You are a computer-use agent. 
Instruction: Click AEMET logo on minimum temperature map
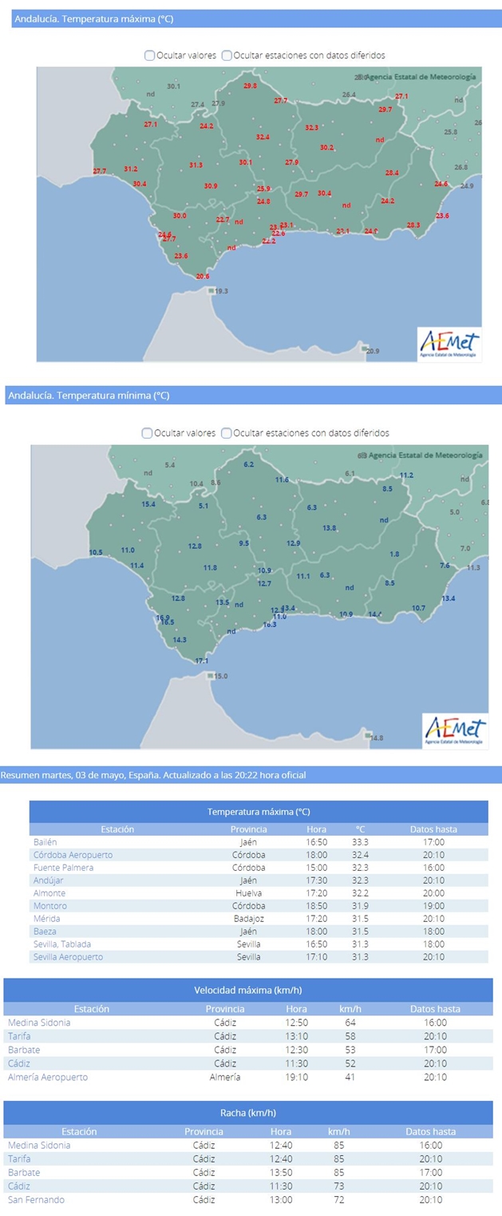(455, 729)
